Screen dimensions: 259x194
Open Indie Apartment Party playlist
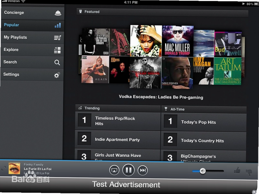coord(118,139)
